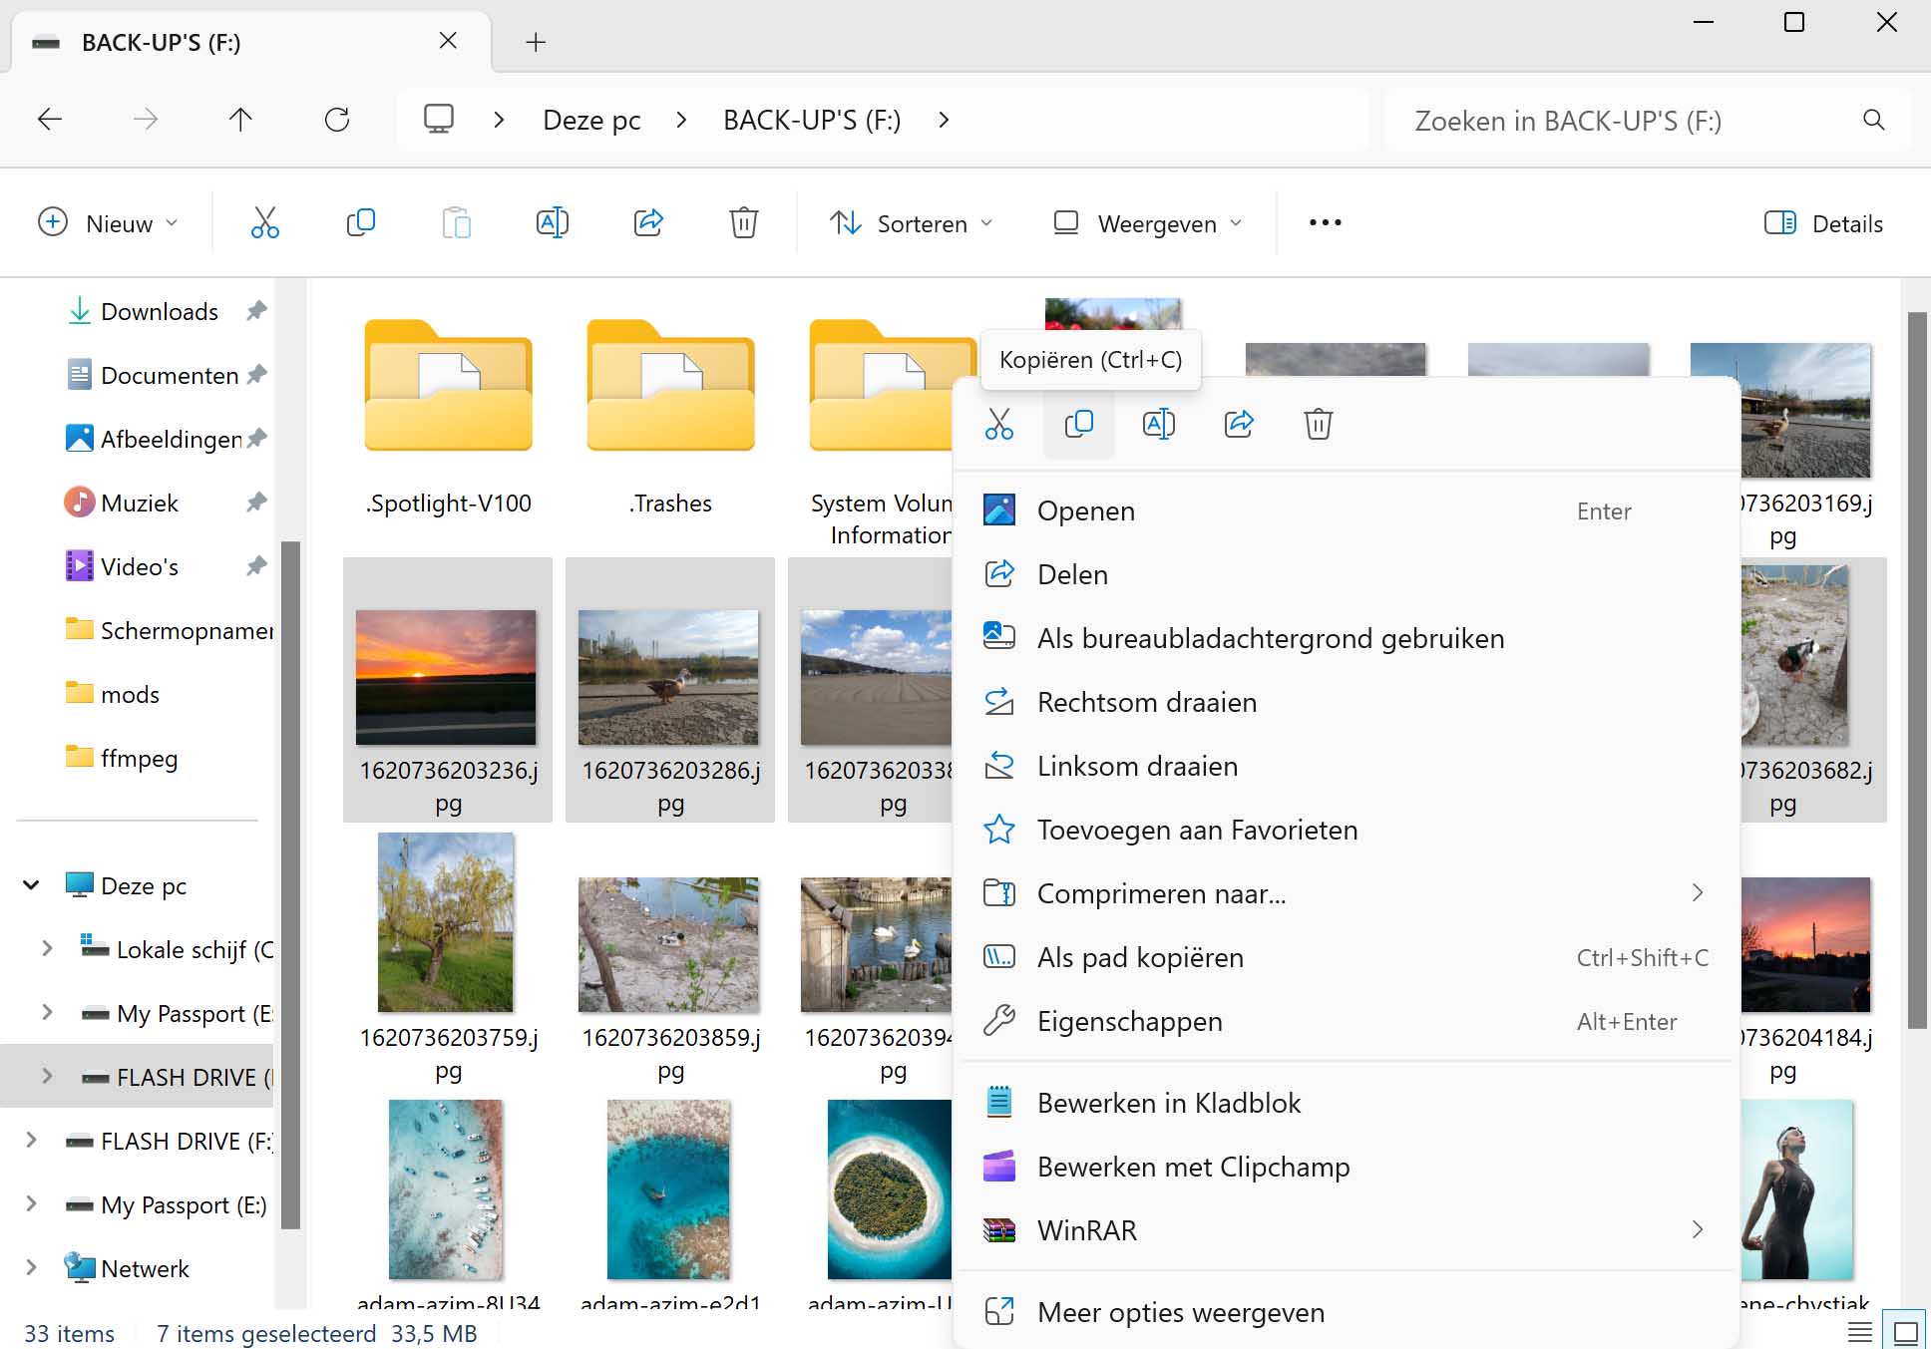Click the Delete trash icon in the context menu

point(1318,424)
